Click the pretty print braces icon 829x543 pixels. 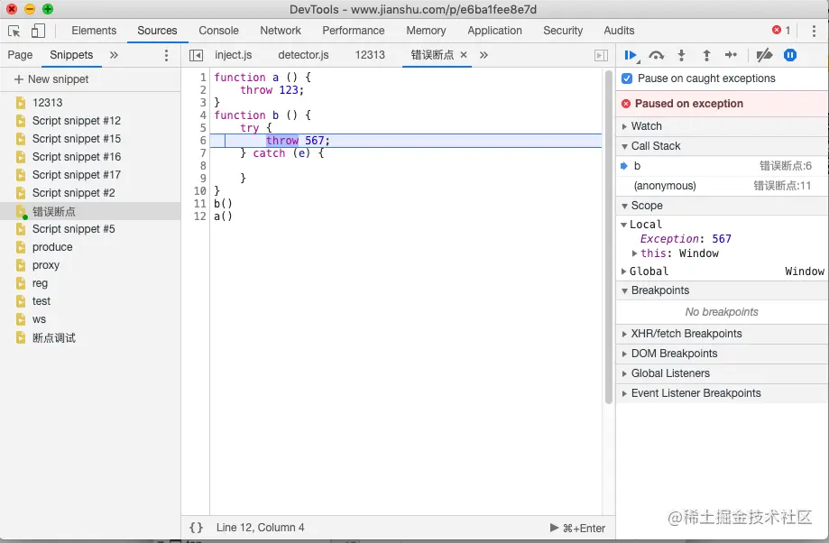click(196, 527)
